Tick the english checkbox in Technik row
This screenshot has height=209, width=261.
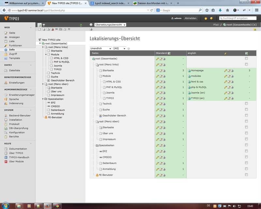246,104
